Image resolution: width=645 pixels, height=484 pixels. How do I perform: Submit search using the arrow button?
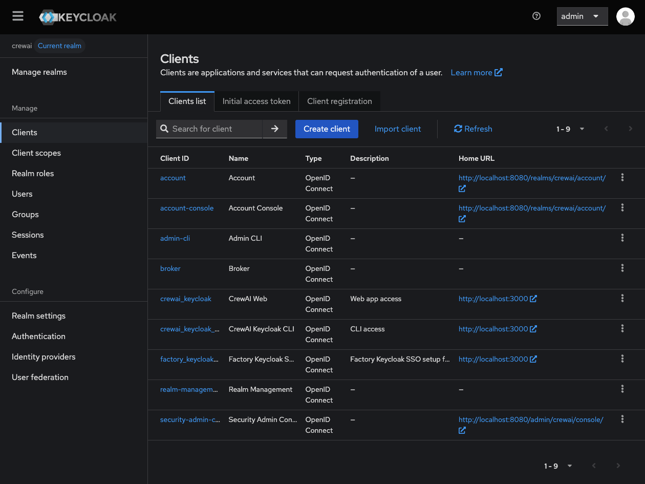coord(275,129)
